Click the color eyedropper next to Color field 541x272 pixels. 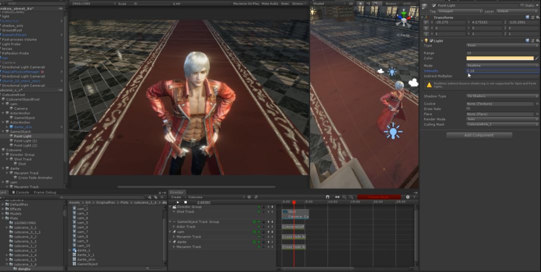537,58
